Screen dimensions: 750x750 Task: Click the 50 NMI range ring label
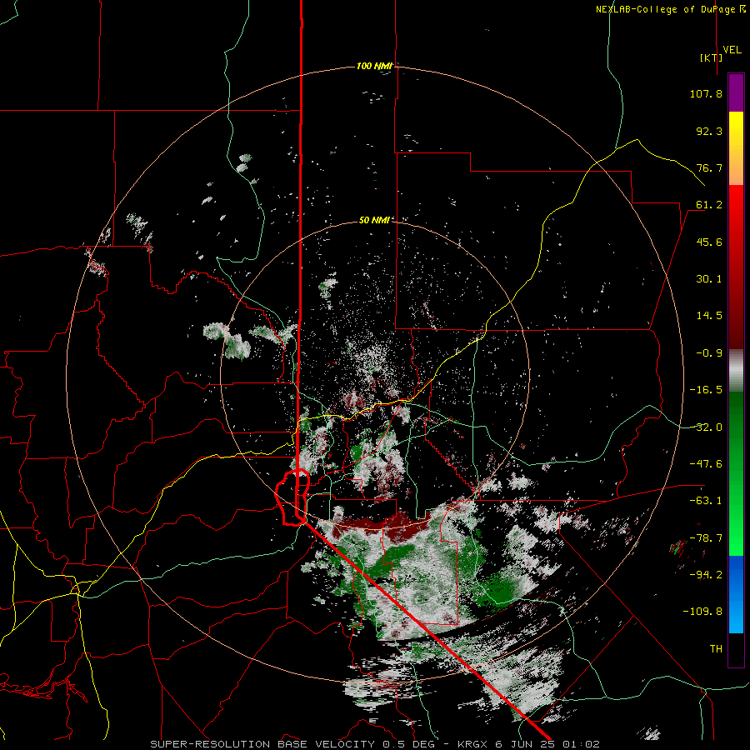coord(374,220)
